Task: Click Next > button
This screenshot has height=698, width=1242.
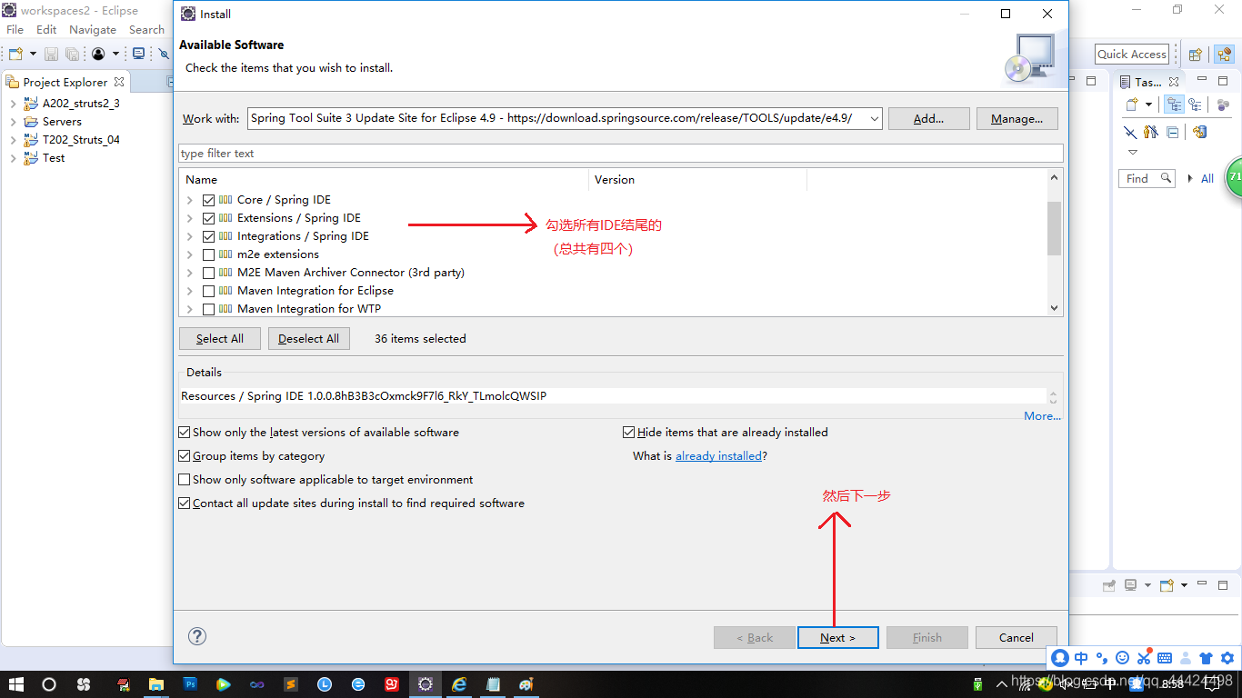Action: pos(837,637)
